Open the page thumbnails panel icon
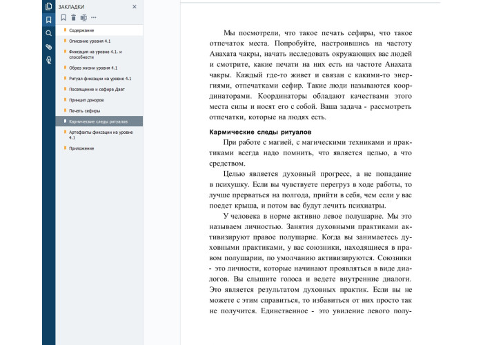Viewport: 483px width, 345px height. 48,6
